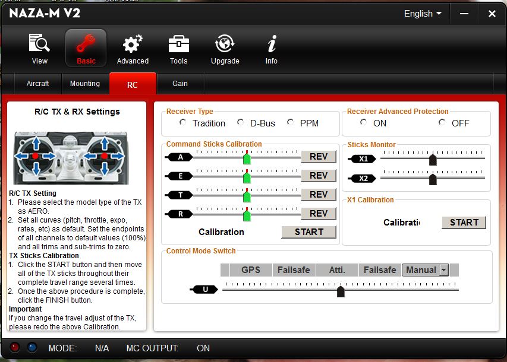The image size is (507, 362).
Task: Turn Receiver Advanced Protection ON
Action: [363, 122]
